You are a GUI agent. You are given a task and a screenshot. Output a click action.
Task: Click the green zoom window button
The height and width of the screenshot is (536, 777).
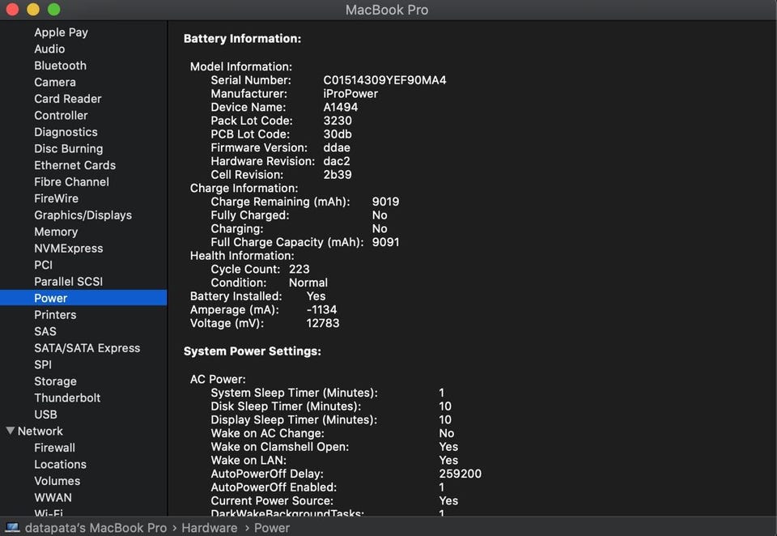53,10
